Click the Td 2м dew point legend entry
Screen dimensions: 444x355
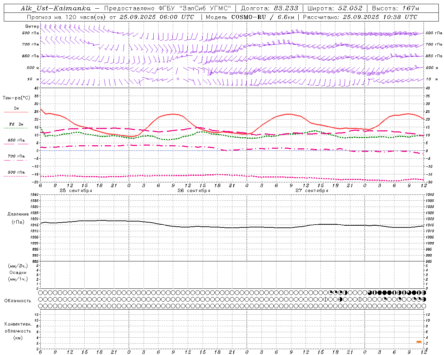tap(16, 124)
